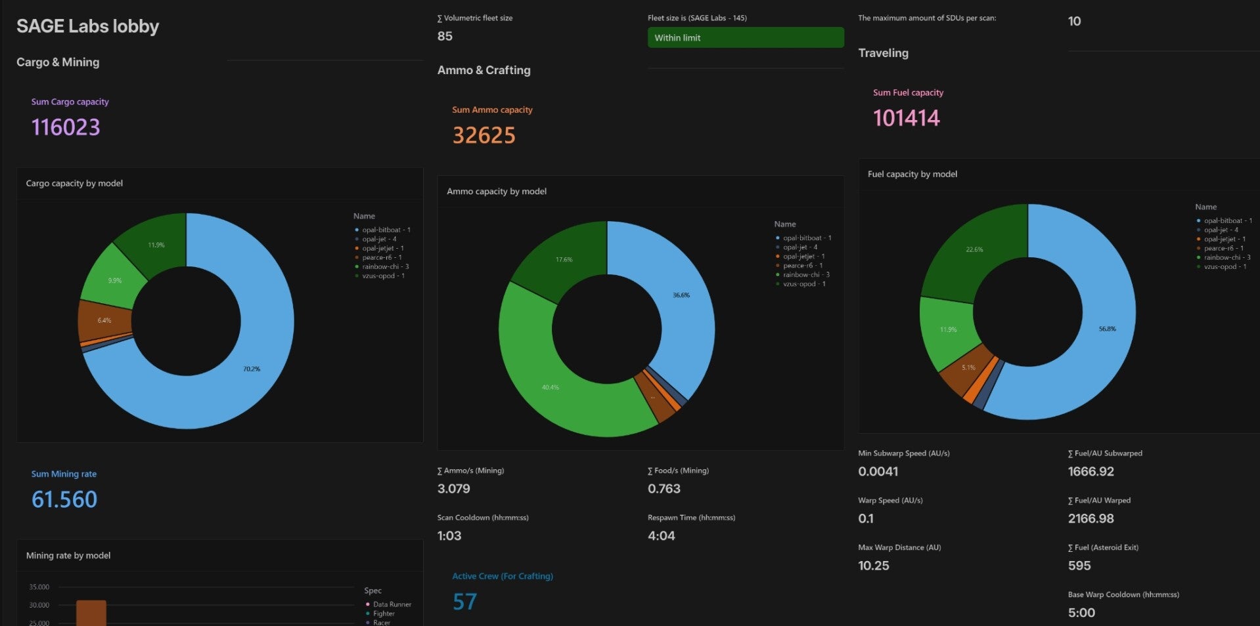Screen dimensions: 1260x626
Task: Toggle 'opal-jetjet - 1' in Fuel chart legend
Action: click(1221, 240)
